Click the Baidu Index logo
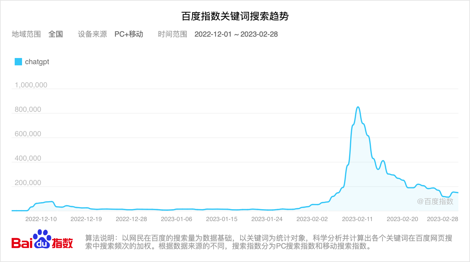Screen dimensions: 470x262 pyautogui.click(x=42, y=239)
